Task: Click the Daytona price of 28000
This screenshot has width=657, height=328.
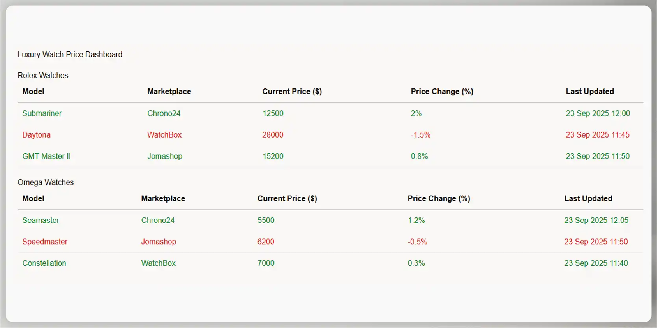Action: tap(273, 135)
